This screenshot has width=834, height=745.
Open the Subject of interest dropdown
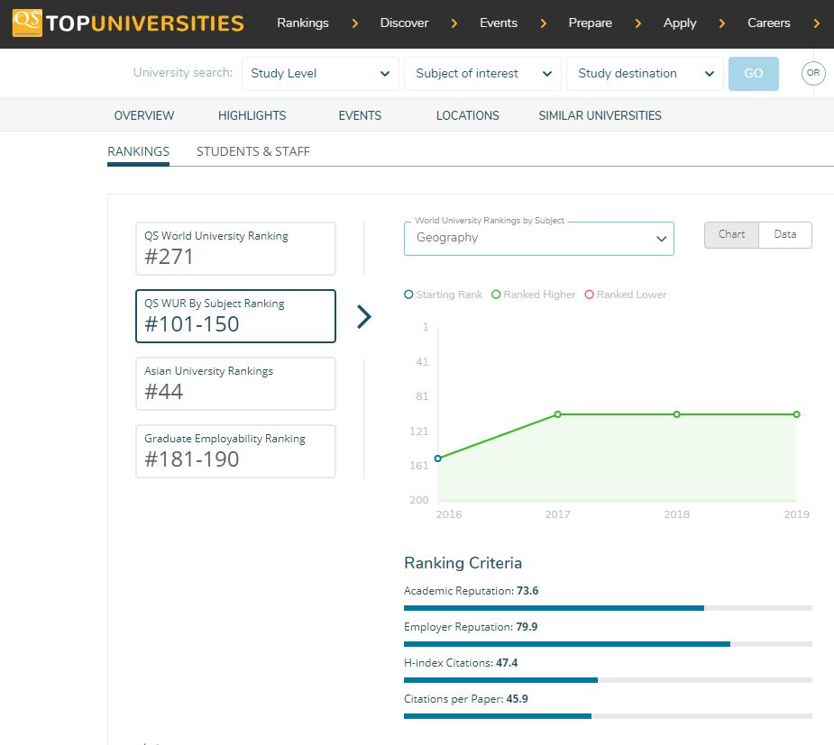[482, 74]
